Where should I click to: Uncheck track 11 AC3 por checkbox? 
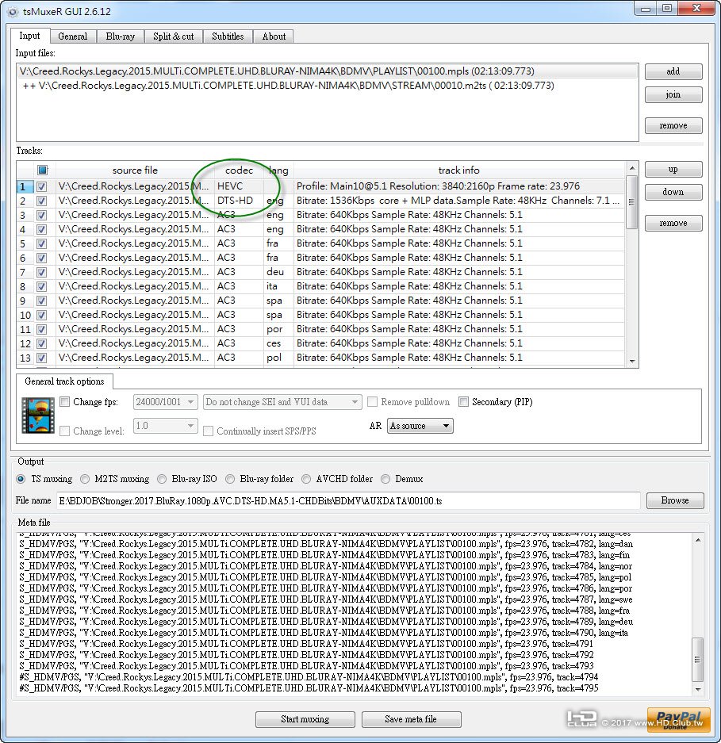42,329
